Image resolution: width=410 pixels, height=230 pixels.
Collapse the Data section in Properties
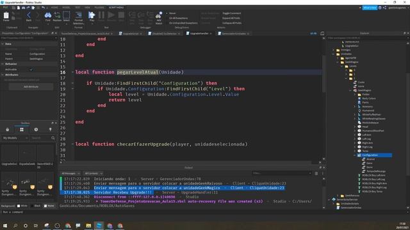pos(3,44)
